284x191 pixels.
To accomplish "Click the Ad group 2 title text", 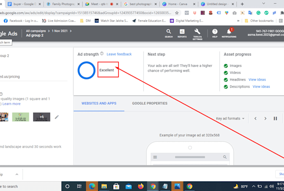I will 35,36.
